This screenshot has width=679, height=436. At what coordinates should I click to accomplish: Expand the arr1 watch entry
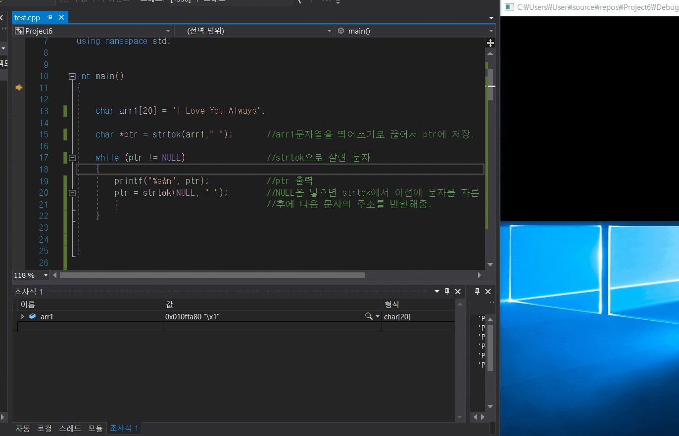(x=22, y=316)
